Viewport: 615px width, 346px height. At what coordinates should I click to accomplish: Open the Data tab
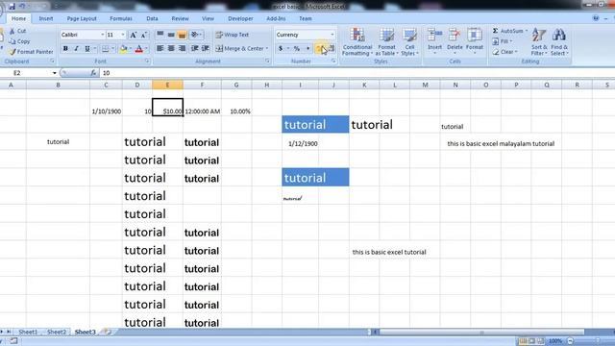pyautogui.click(x=152, y=18)
